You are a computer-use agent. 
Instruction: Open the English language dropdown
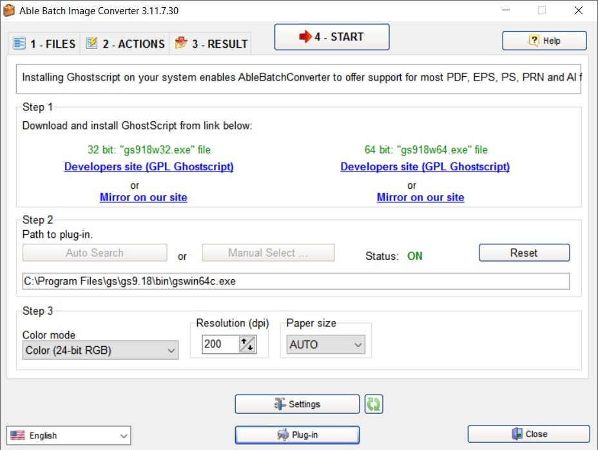pyautogui.click(x=68, y=435)
